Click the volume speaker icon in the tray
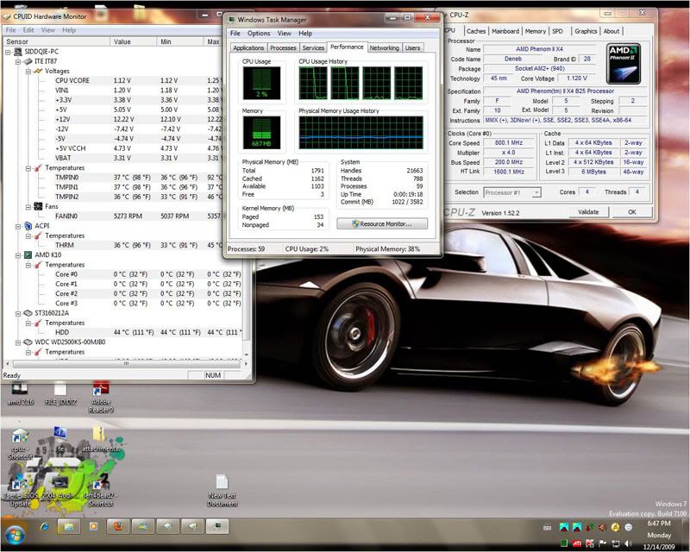Screen dimensions: 690x552 pos(627,543)
